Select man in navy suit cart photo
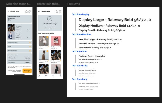The image size is (162, 103). point(11,36)
